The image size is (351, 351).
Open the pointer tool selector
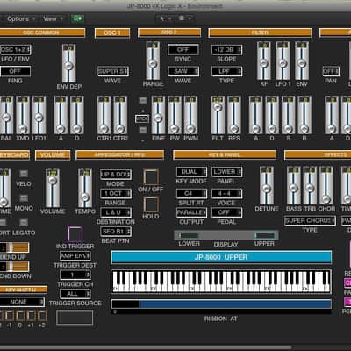point(165,18)
